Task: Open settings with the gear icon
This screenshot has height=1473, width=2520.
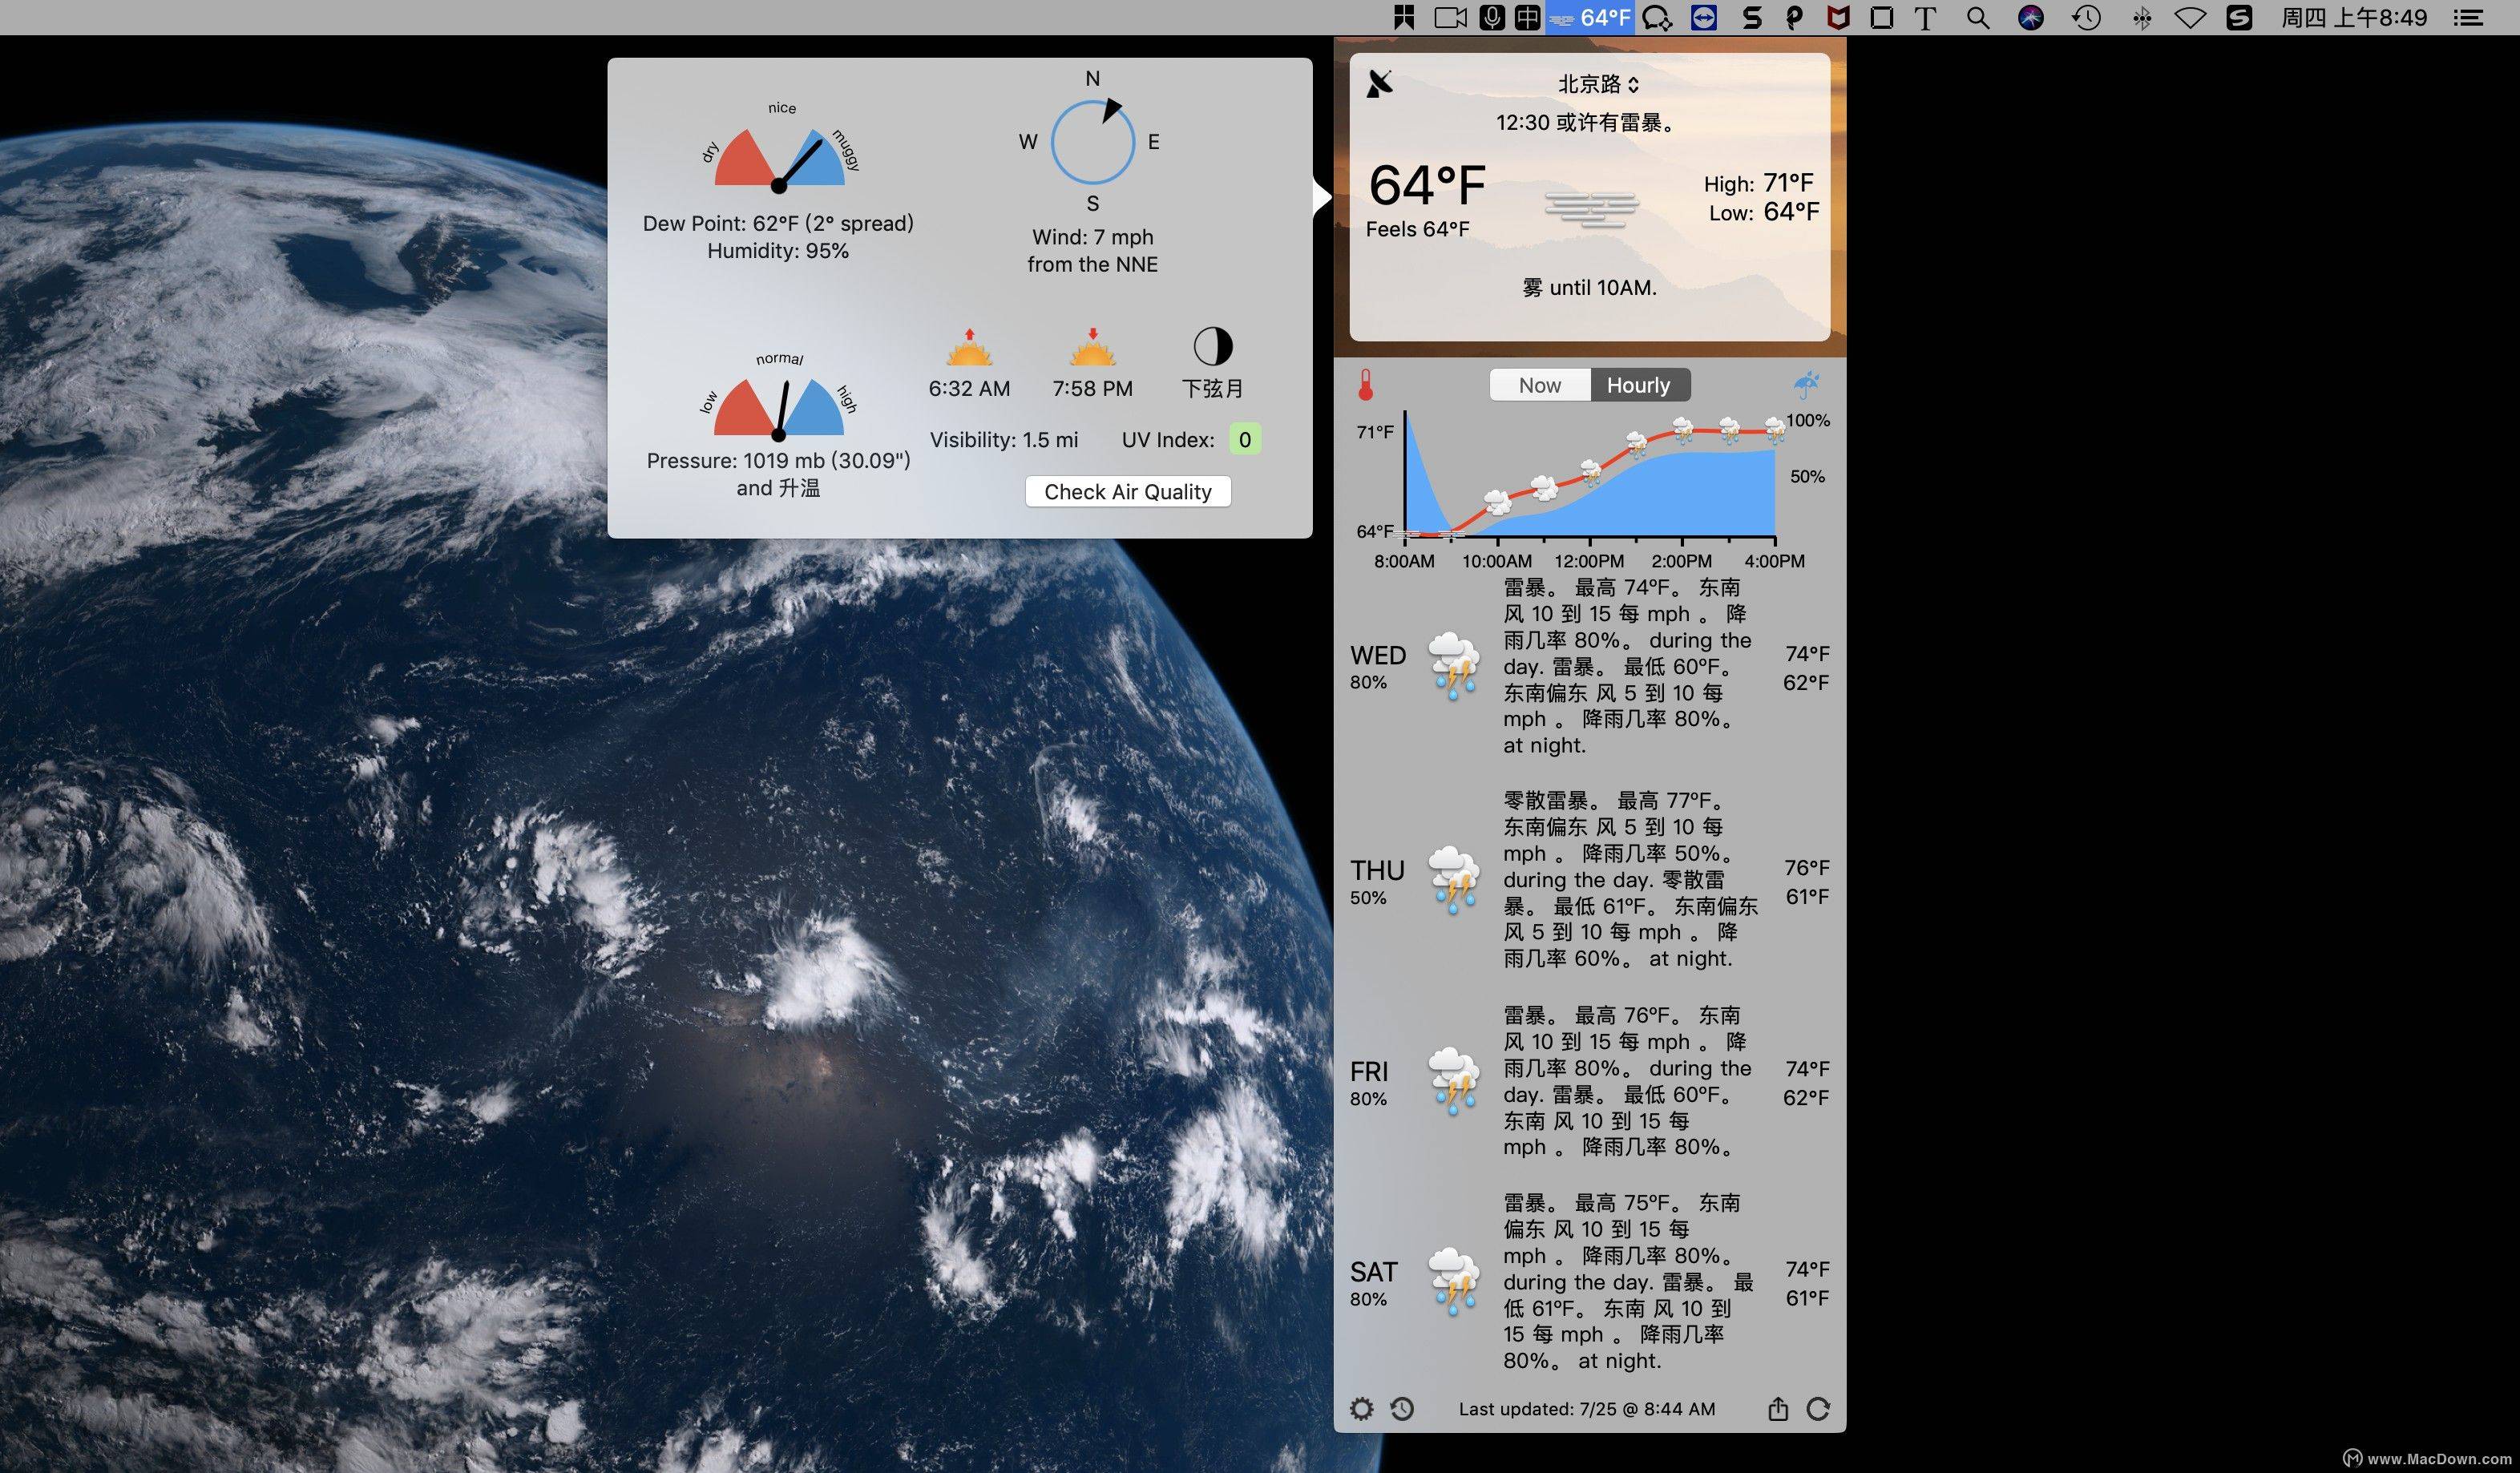Action: click(1361, 1409)
